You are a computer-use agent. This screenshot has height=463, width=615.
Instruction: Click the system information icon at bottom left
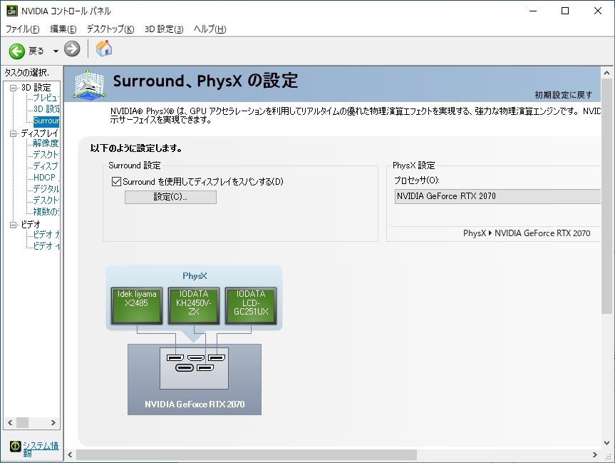coord(15,446)
